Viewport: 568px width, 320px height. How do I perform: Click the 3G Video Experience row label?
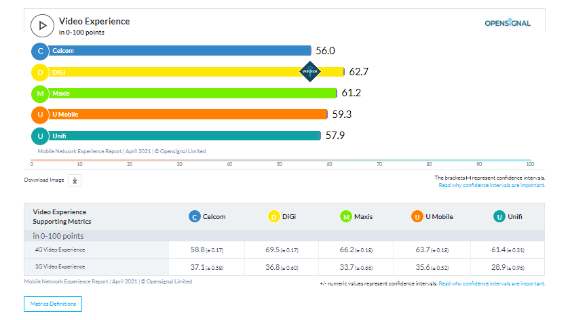59,267
